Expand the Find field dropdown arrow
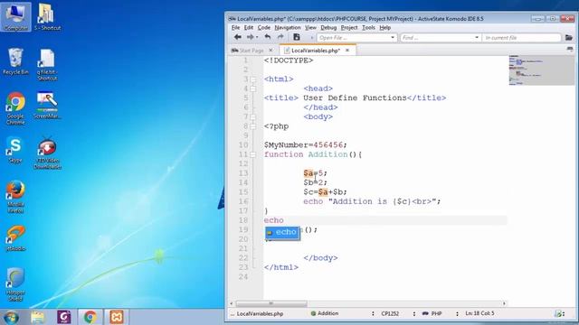 pyautogui.click(x=477, y=38)
